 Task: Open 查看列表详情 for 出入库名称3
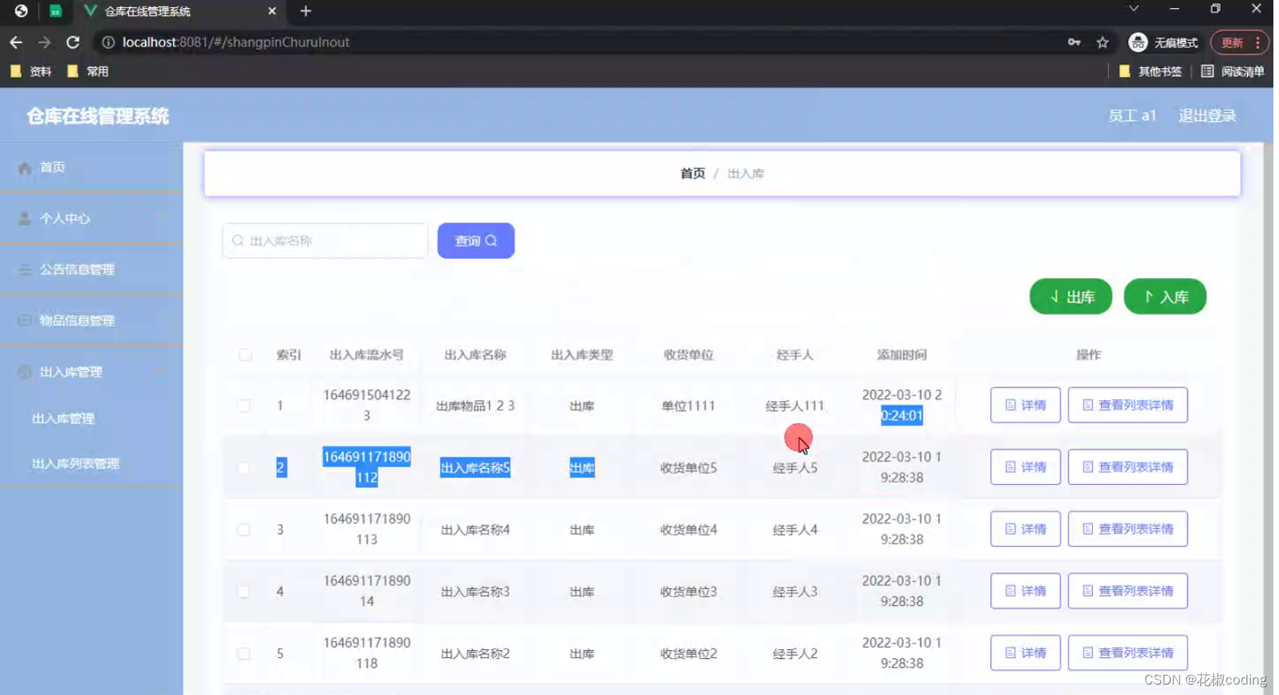point(1127,591)
